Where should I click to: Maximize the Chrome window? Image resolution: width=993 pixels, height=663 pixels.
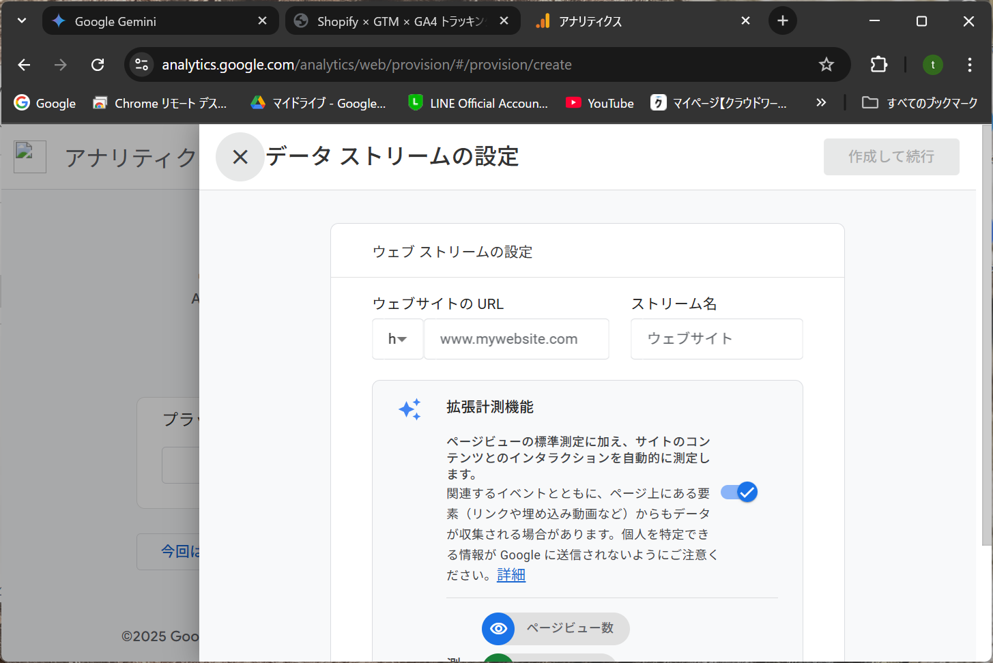click(x=921, y=21)
